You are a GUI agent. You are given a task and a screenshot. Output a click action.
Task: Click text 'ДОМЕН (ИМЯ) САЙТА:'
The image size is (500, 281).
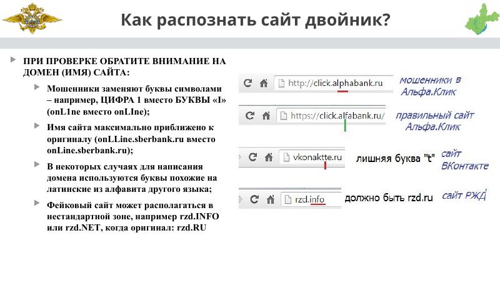(76, 72)
